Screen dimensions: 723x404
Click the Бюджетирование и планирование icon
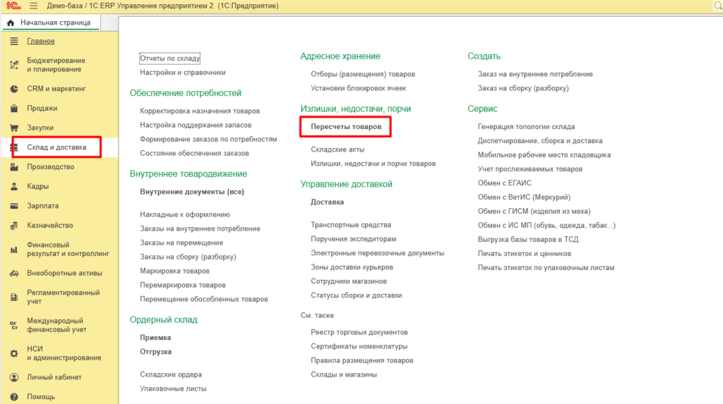[14, 65]
